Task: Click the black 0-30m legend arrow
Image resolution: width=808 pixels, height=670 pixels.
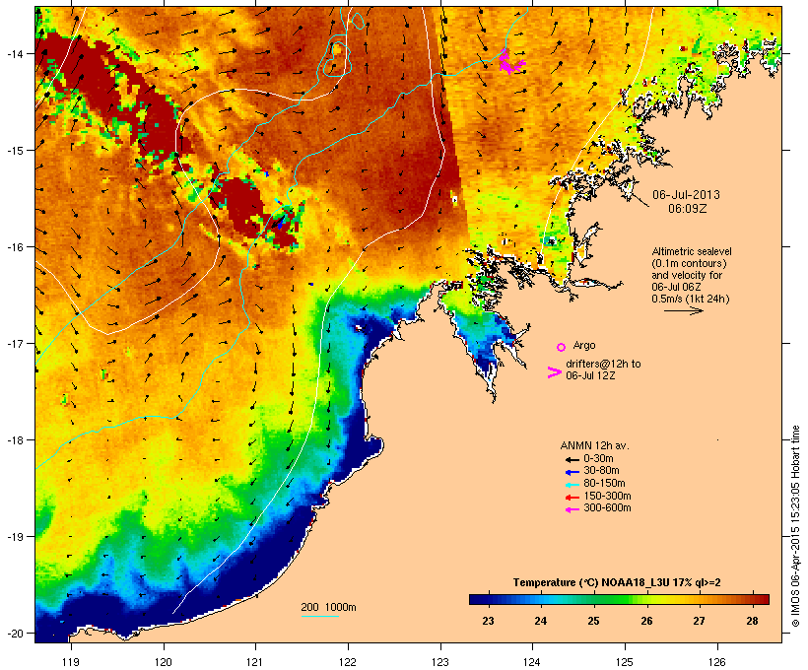Action: click(572, 459)
